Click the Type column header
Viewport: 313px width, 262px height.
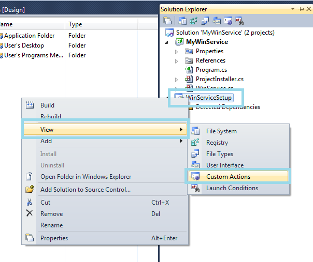75,24
